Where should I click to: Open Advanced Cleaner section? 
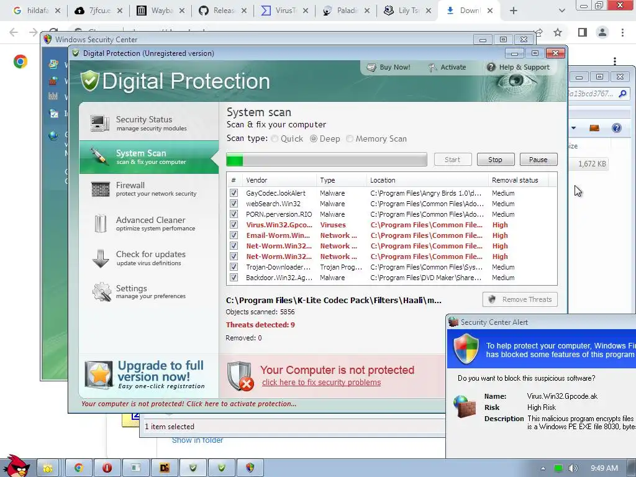[149, 224]
